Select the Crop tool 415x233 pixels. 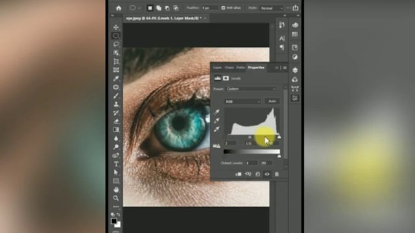point(116,61)
